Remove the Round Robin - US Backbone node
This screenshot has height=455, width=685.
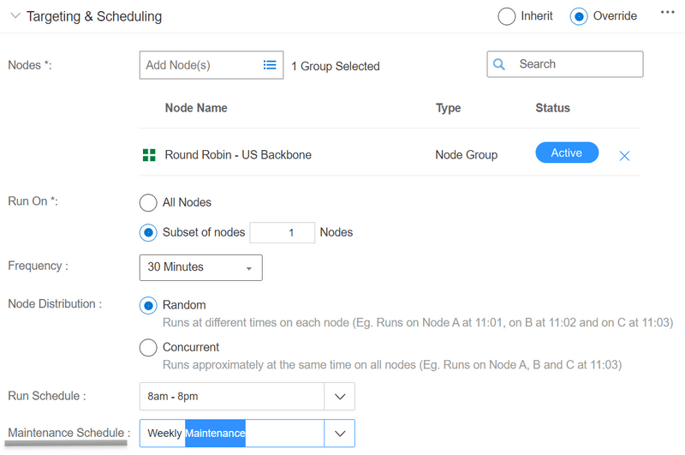pyautogui.click(x=624, y=155)
